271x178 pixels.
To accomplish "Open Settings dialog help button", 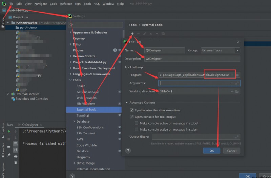I will (72, 176).
